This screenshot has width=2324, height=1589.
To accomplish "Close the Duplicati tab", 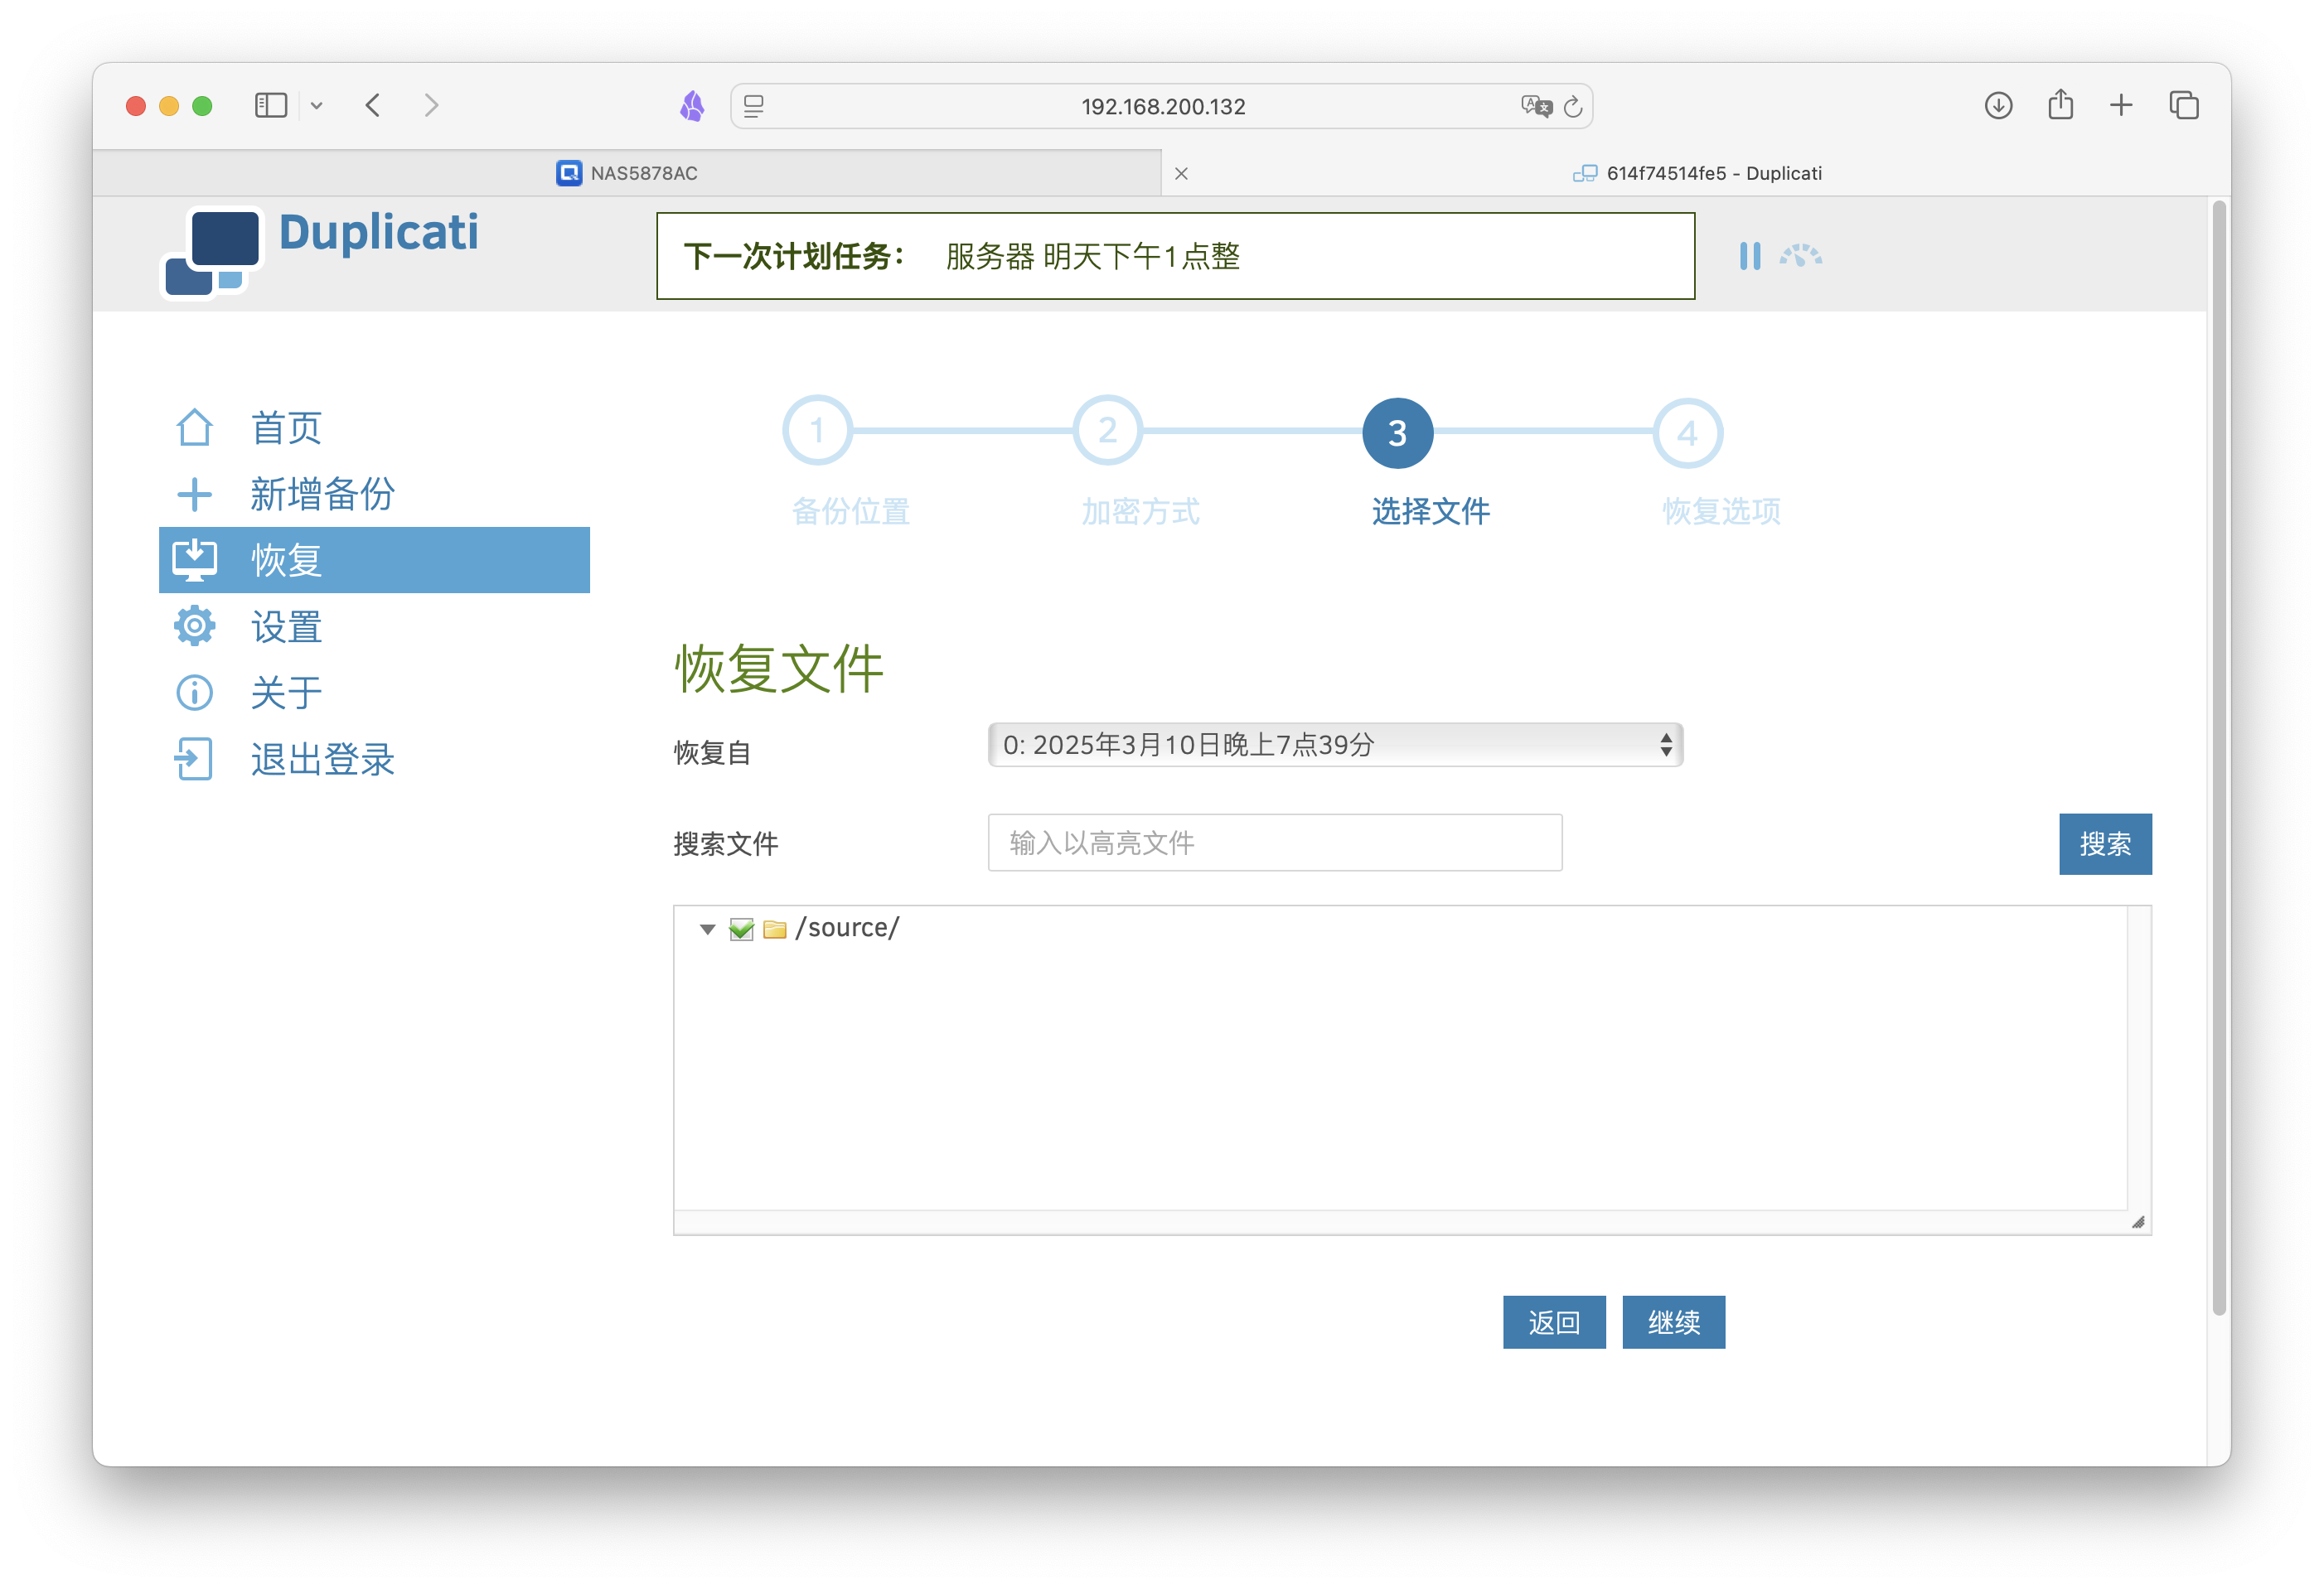I will (1181, 174).
